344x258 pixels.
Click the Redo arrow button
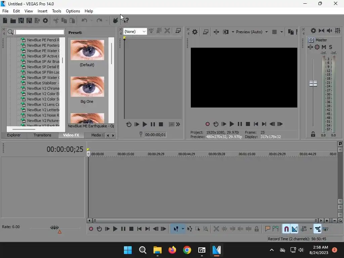99,20
